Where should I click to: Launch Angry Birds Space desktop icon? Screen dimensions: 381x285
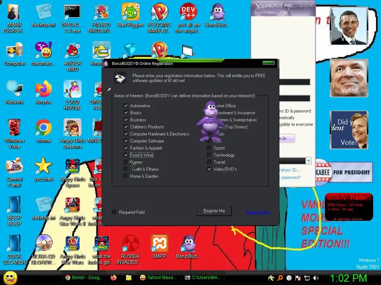tap(72, 172)
